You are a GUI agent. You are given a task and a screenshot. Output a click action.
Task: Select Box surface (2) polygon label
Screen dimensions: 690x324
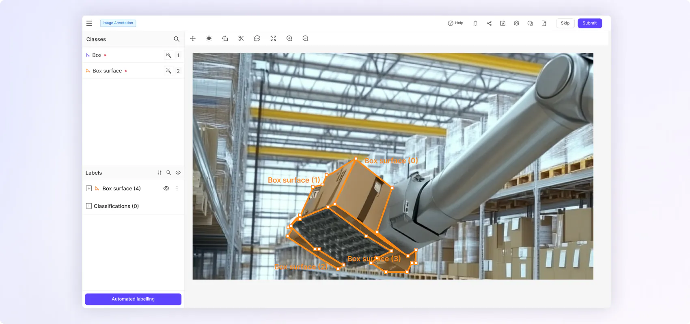click(301, 267)
